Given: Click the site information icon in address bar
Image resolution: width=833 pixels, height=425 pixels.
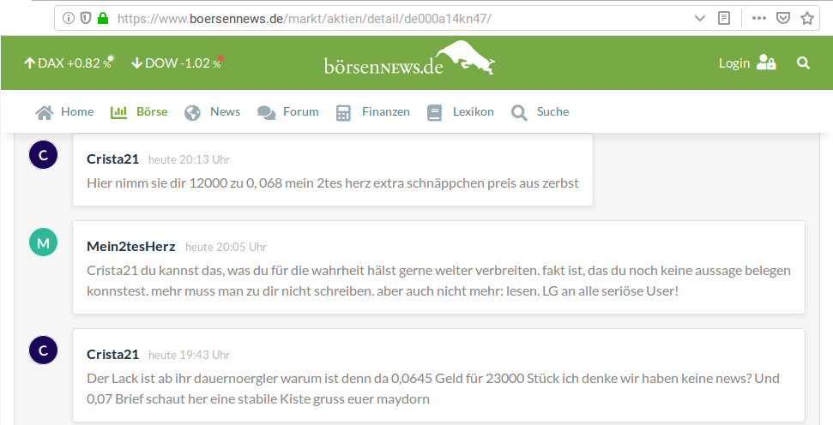Looking at the screenshot, I should point(69,19).
